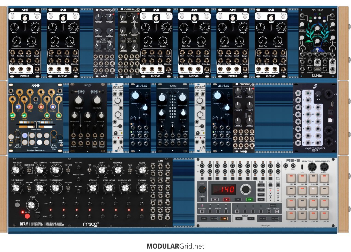Select SONG mode on the RS-9
The height and width of the screenshot is (252, 351).
coord(204,219)
